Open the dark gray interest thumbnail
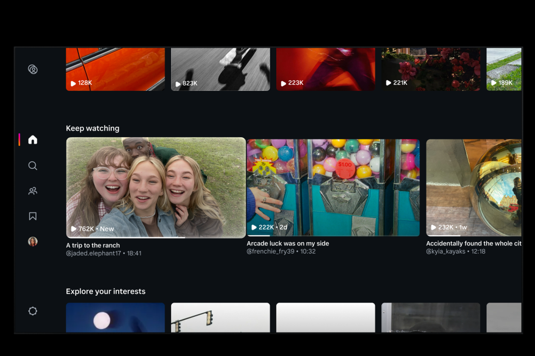The image size is (535, 356). click(430, 318)
